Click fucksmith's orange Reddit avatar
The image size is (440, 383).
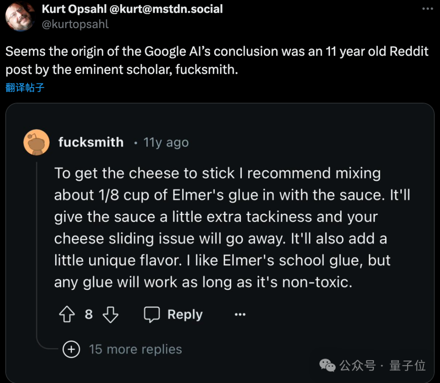[37, 142]
